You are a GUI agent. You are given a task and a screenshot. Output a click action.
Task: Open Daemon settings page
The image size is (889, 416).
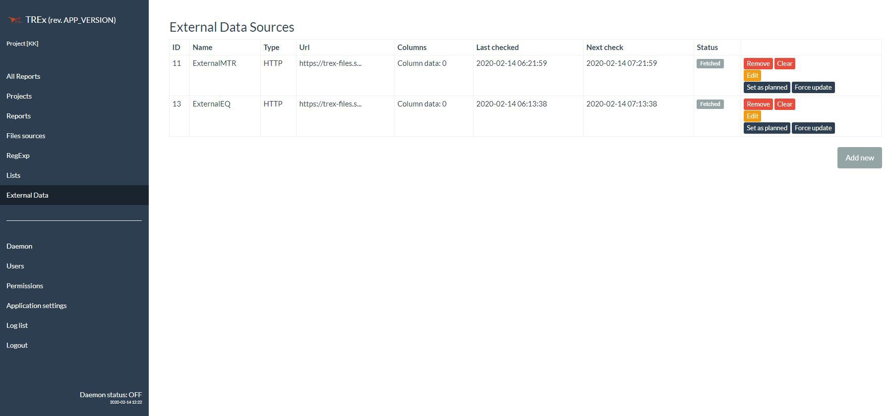(x=19, y=246)
